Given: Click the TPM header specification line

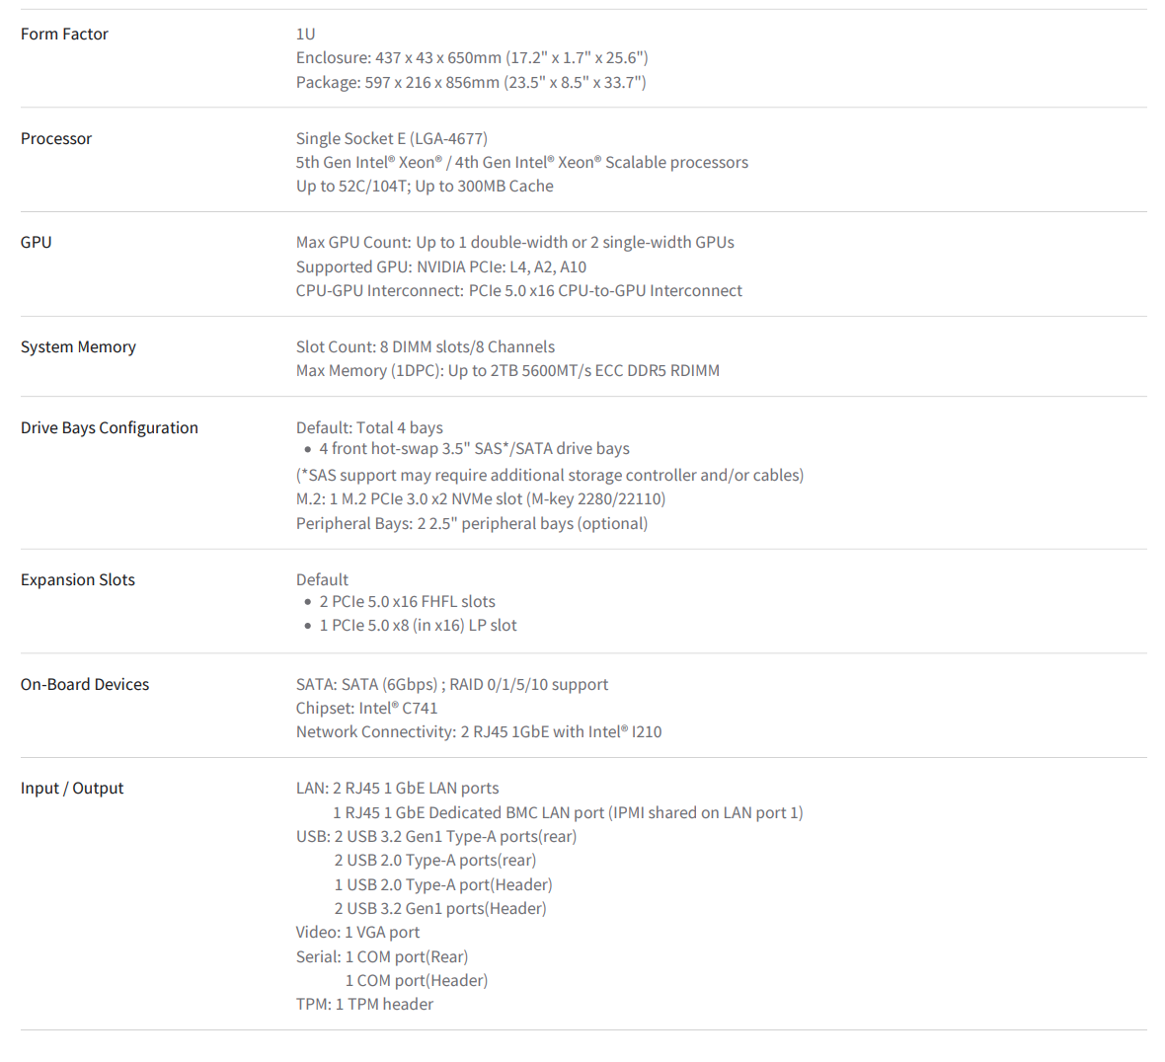Looking at the screenshot, I should 364,1005.
